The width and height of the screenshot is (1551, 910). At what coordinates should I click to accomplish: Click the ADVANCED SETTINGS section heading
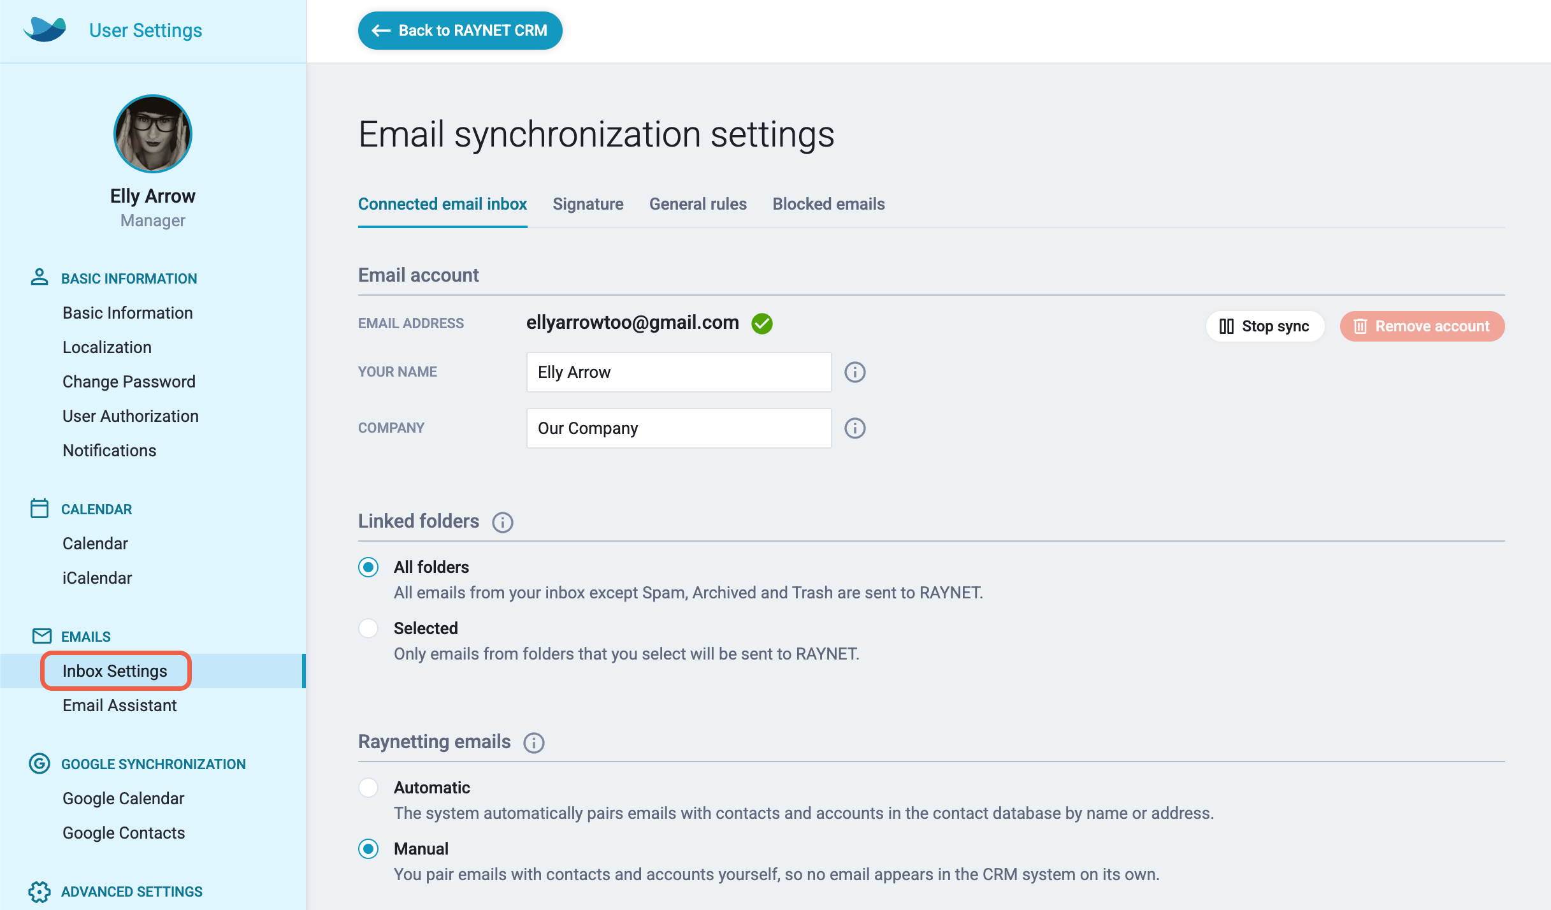click(x=131, y=892)
